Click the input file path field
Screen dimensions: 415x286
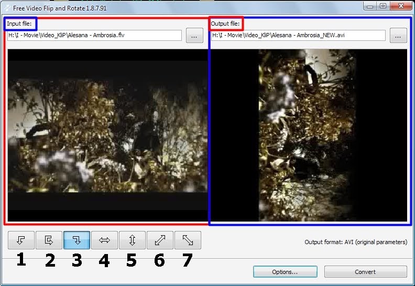click(95, 36)
